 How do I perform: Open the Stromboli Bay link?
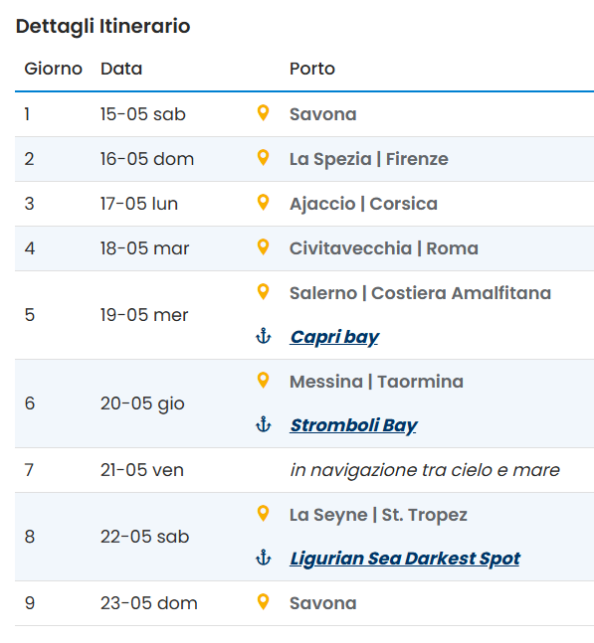click(353, 425)
